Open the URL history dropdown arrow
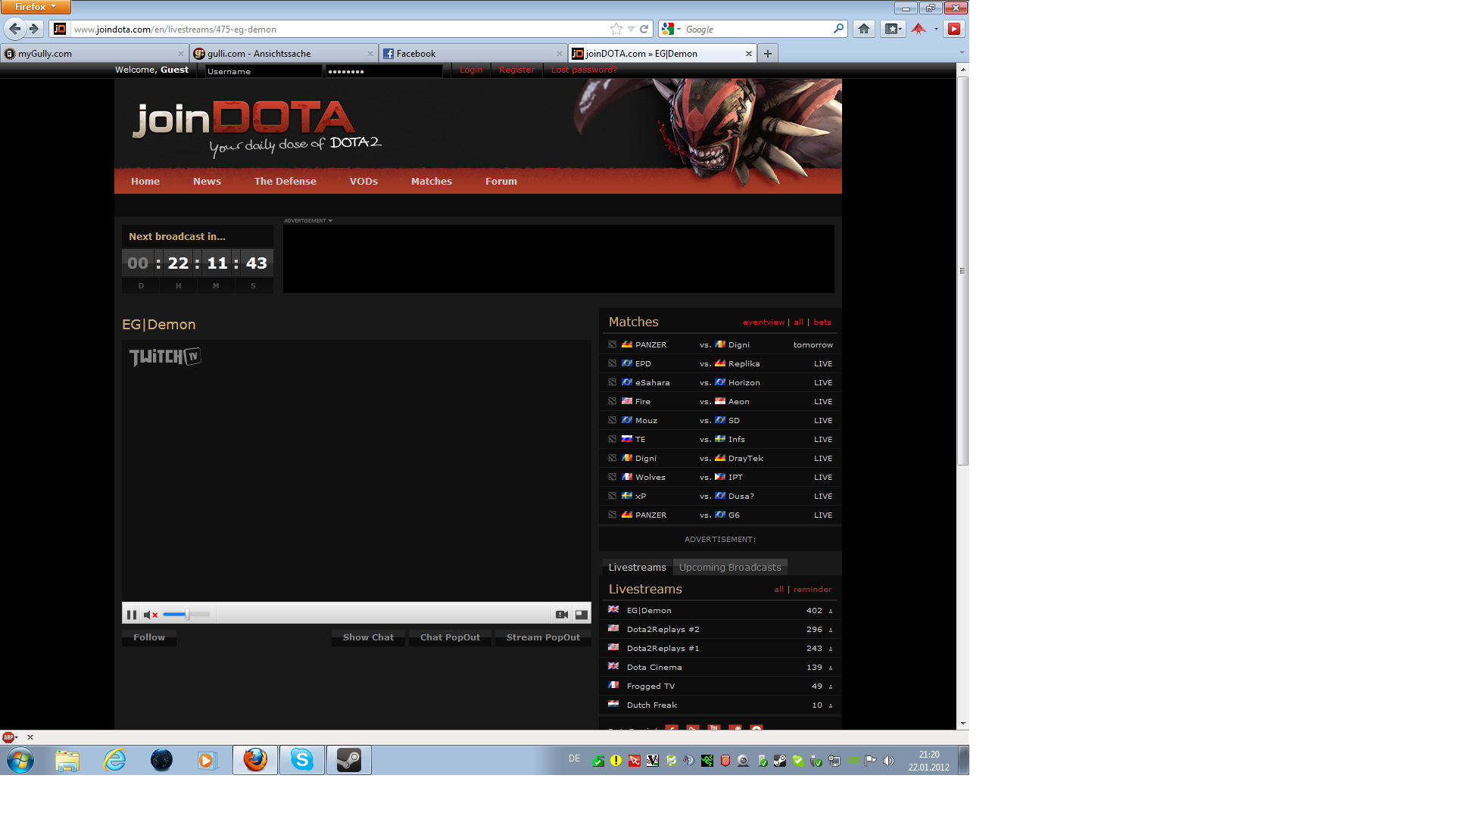Screen dimensions: 1463x819 (x=631, y=30)
